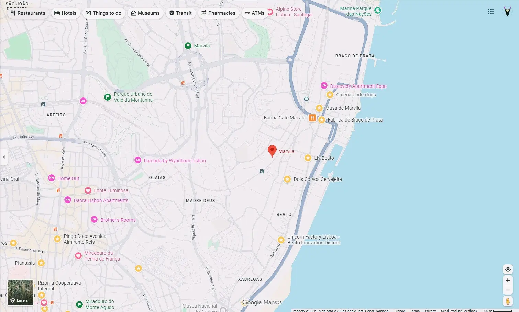Click the BRAÇO DE PRATA neighborhood label
519x312 pixels.
[x=355, y=56]
